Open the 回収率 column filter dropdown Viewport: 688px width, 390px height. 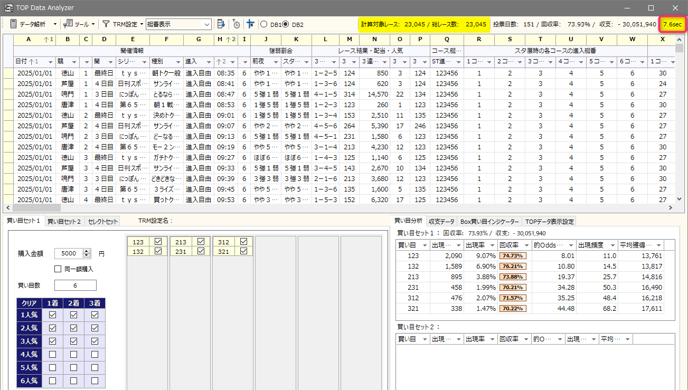click(526, 245)
